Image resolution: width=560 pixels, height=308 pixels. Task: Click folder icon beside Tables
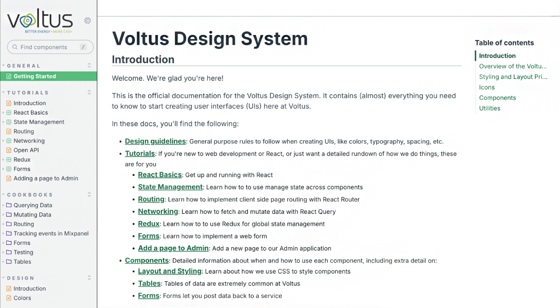[x=9, y=262]
